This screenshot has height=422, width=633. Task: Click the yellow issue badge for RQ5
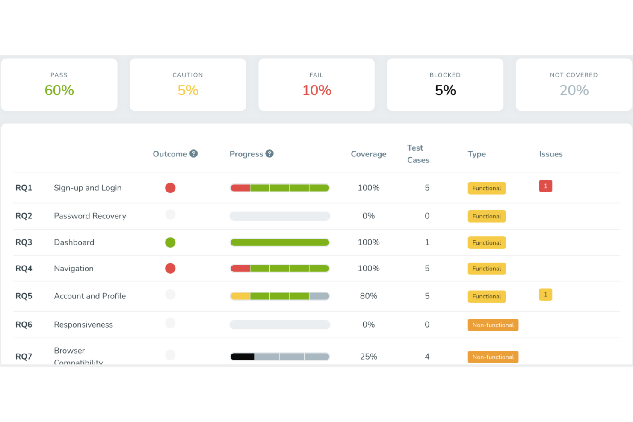[x=545, y=295]
